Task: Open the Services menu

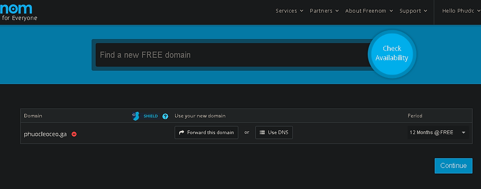Action: 289,11
